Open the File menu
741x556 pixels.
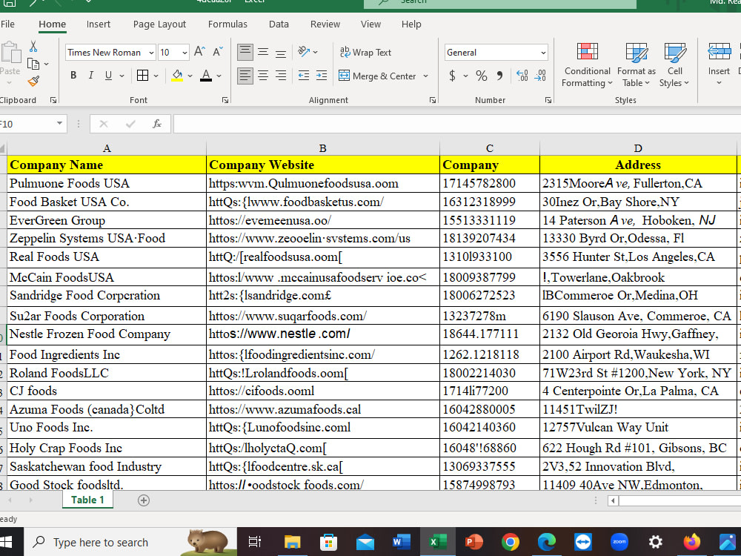coord(7,24)
